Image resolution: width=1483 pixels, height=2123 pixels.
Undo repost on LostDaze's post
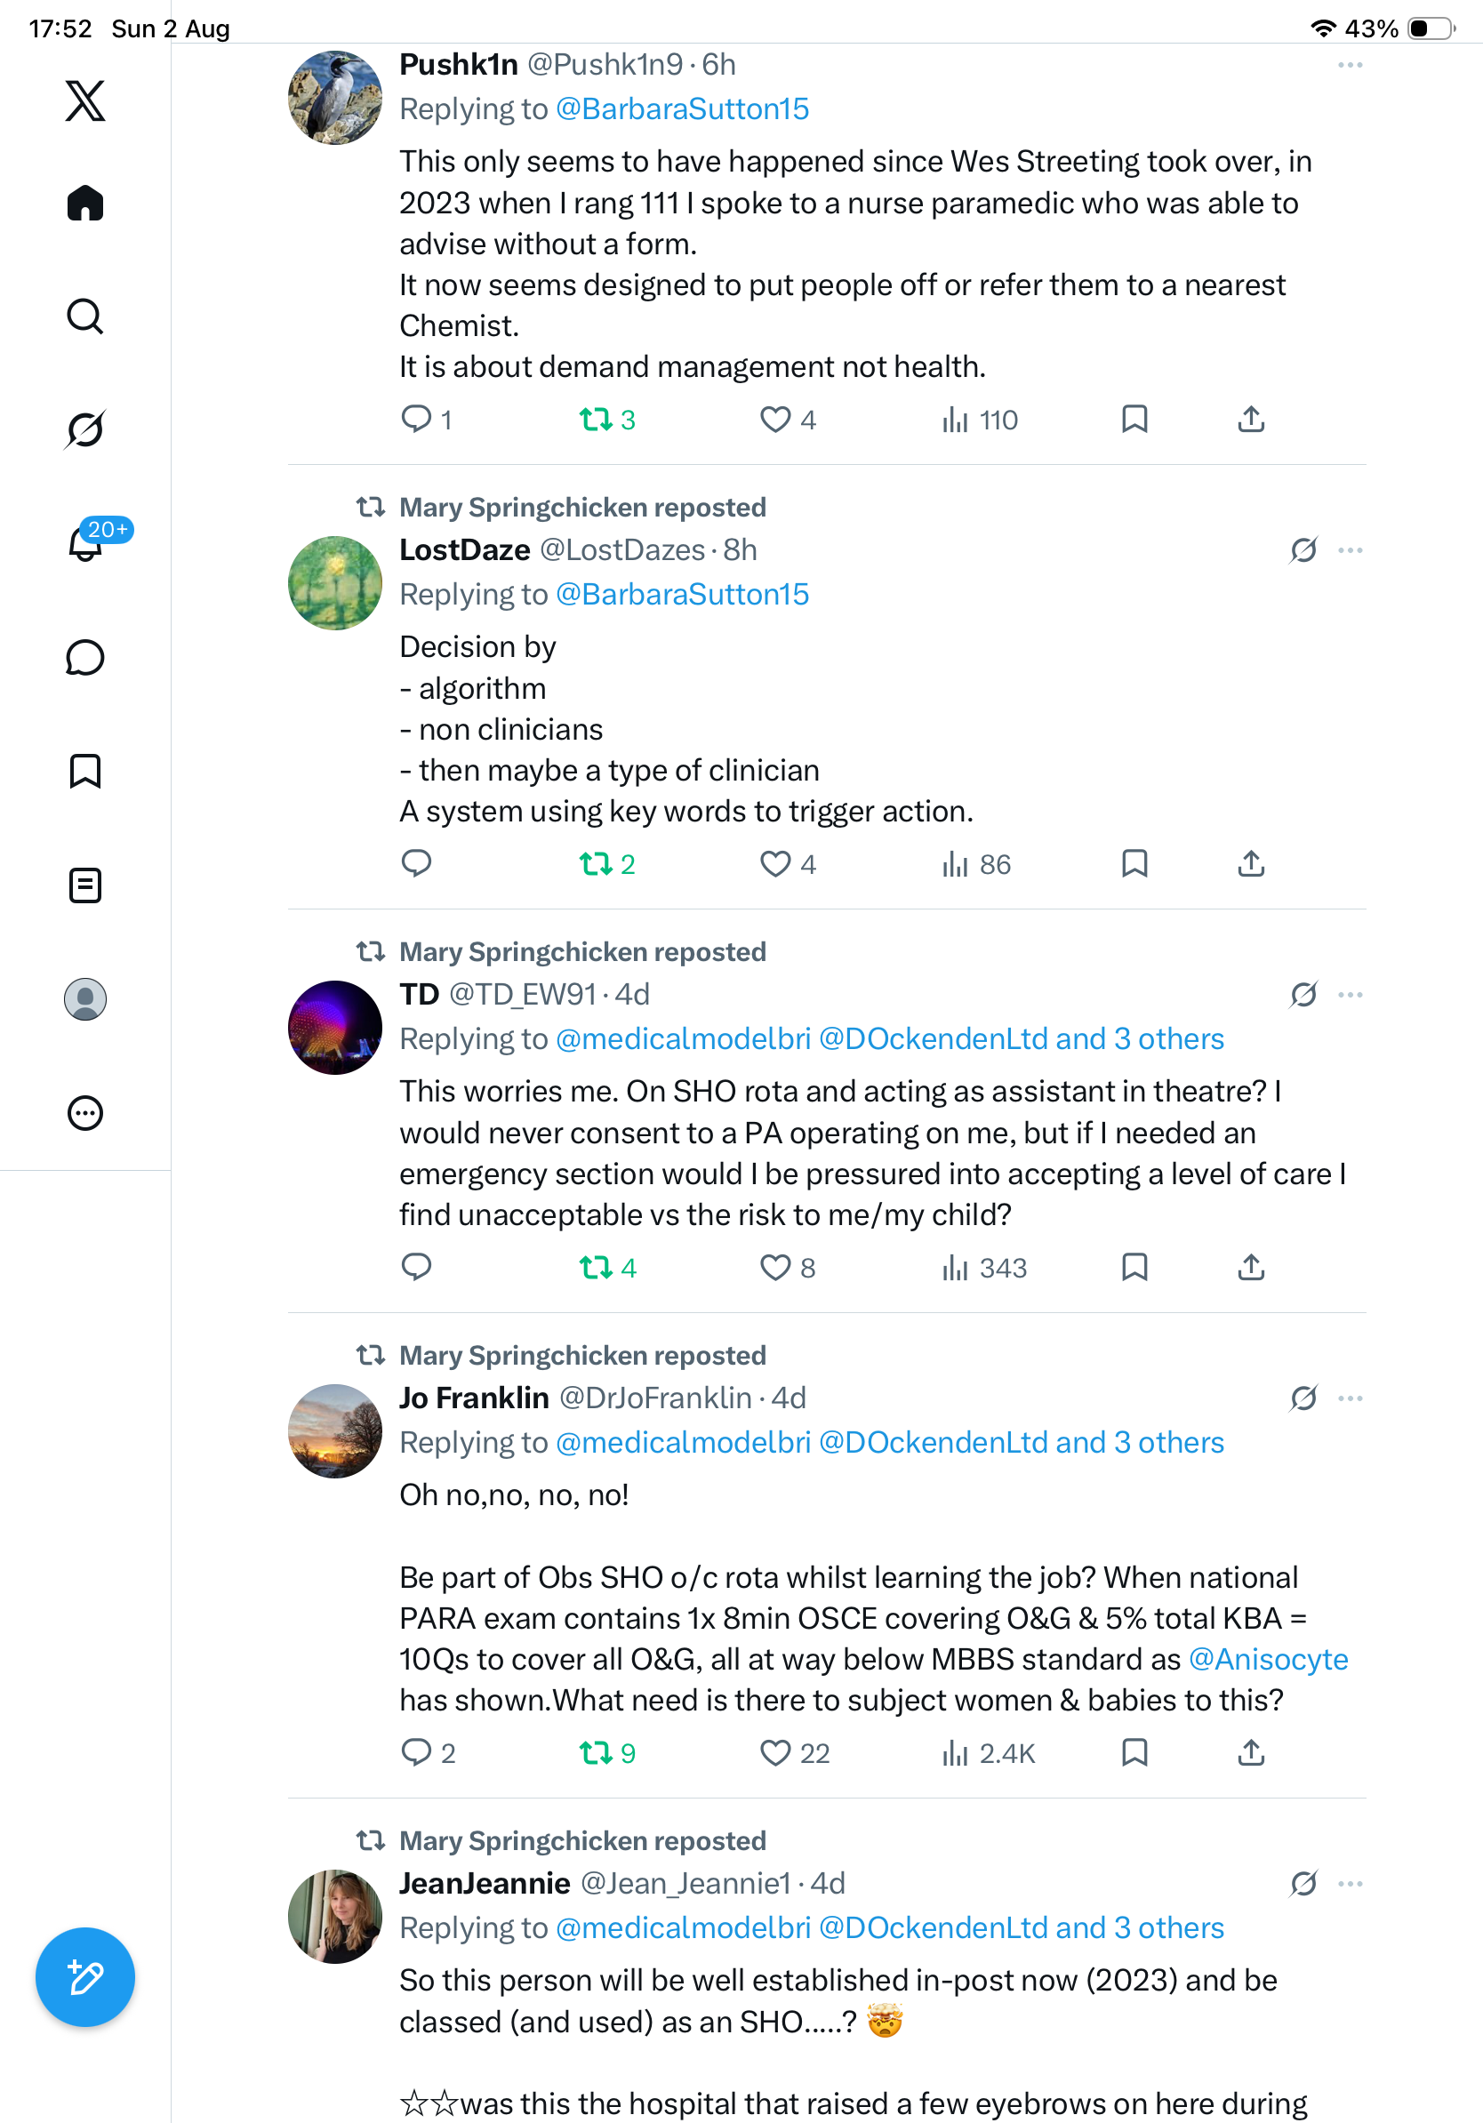point(607,864)
